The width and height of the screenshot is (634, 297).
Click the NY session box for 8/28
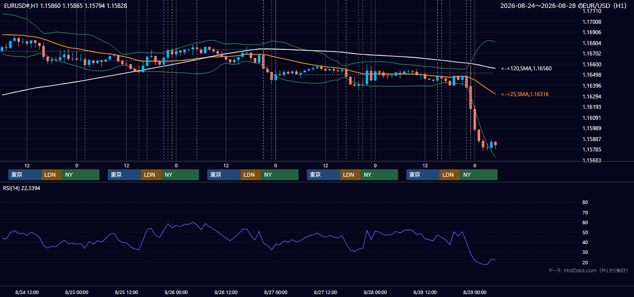479,175
